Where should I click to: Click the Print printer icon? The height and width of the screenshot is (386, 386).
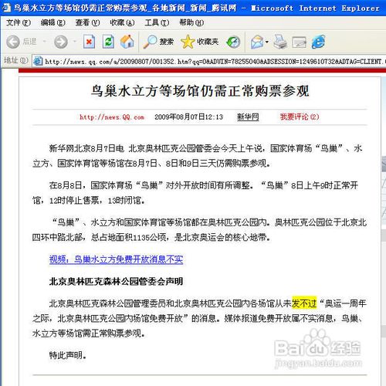coord(280,42)
